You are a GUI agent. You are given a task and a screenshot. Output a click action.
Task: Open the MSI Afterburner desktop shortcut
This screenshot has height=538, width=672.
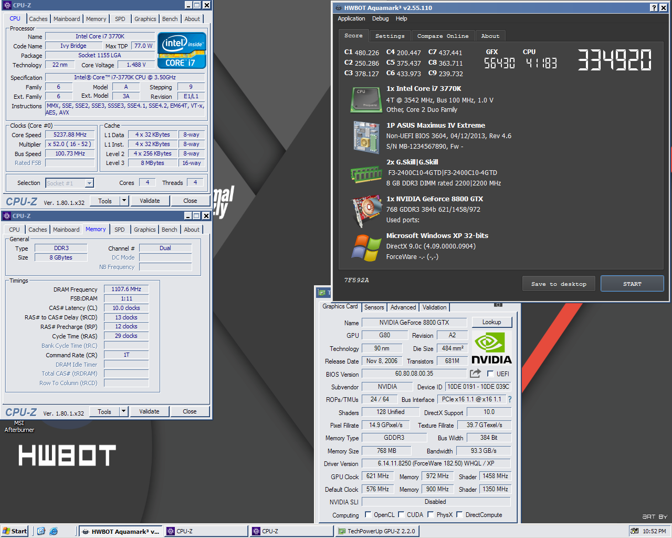(19, 426)
